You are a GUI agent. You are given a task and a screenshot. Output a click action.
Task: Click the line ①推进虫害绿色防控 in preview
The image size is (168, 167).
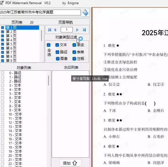(120, 62)
